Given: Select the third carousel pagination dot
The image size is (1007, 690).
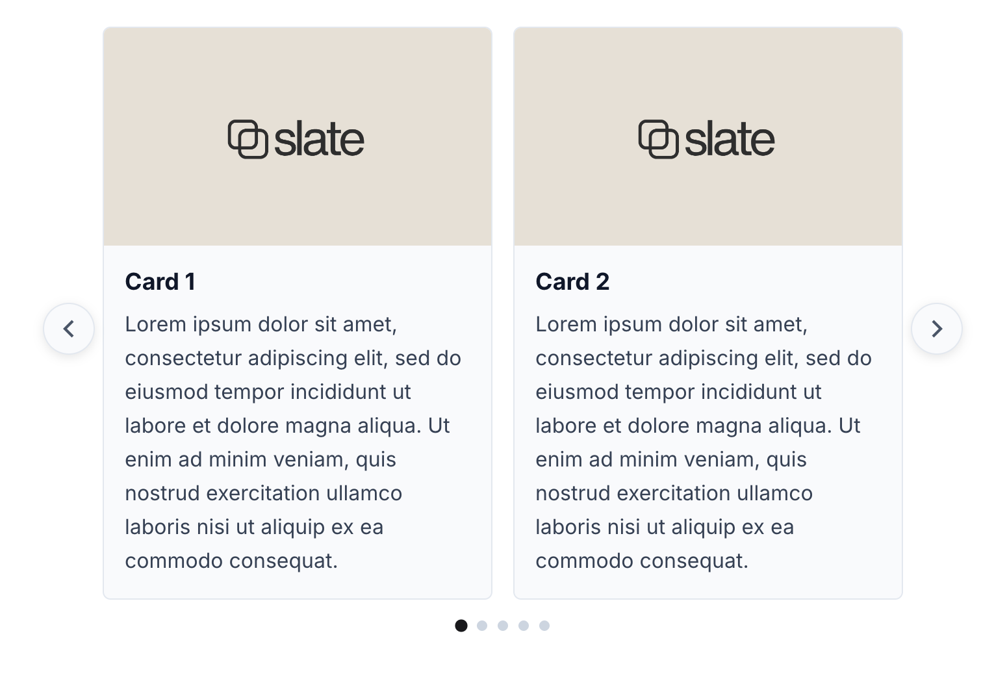Looking at the screenshot, I should pyautogui.click(x=503, y=626).
